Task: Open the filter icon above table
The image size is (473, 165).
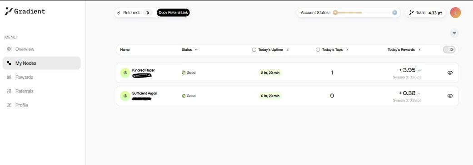Action: tap(454, 33)
